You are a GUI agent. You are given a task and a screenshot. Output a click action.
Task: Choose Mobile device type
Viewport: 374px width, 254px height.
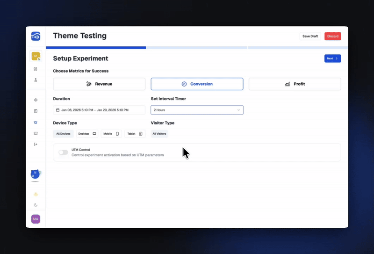click(x=111, y=134)
